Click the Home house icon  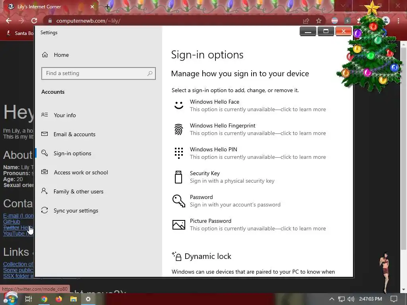click(x=45, y=54)
